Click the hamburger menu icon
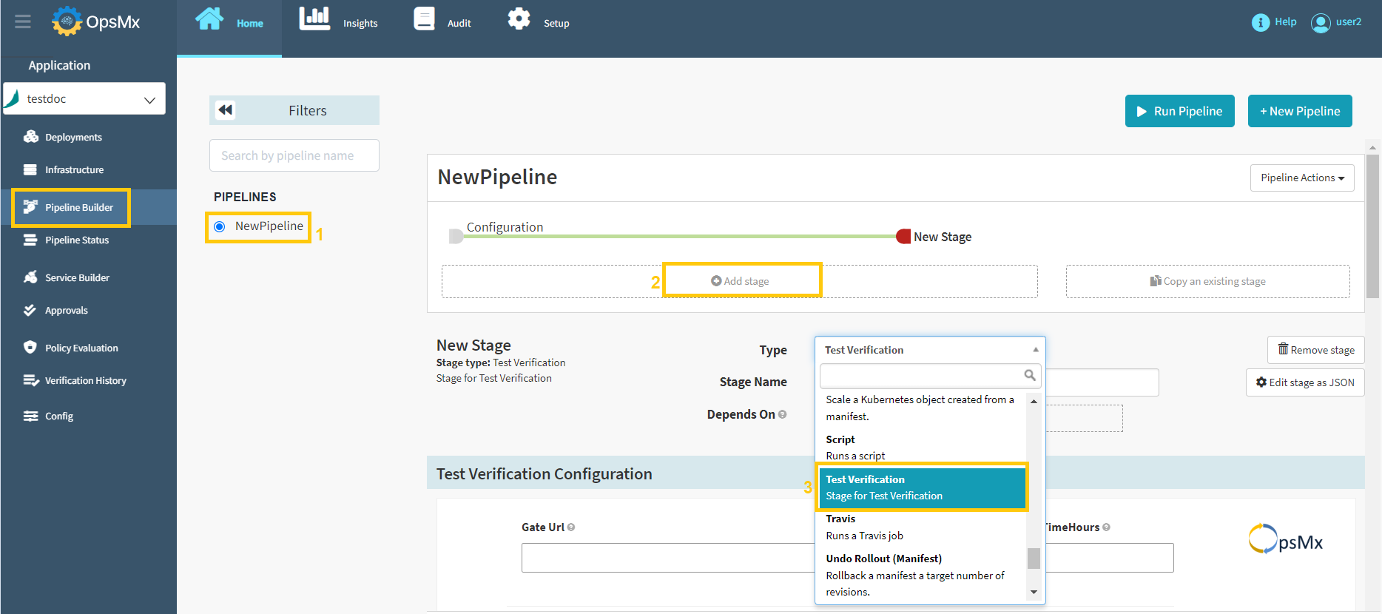The height and width of the screenshot is (614, 1382). [23, 21]
